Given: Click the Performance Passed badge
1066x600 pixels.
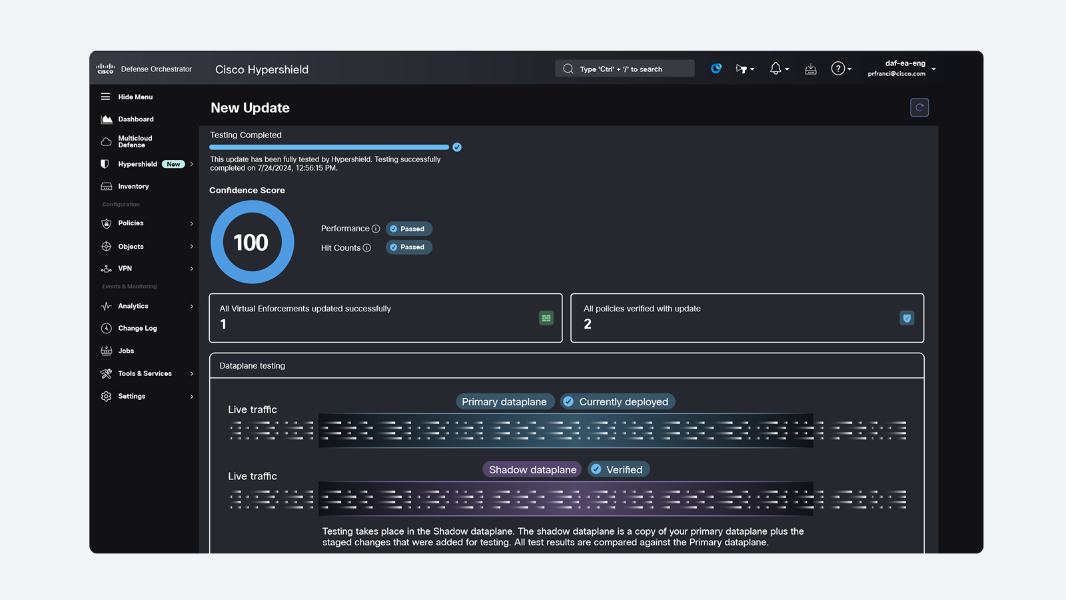Looking at the screenshot, I should coord(409,229).
